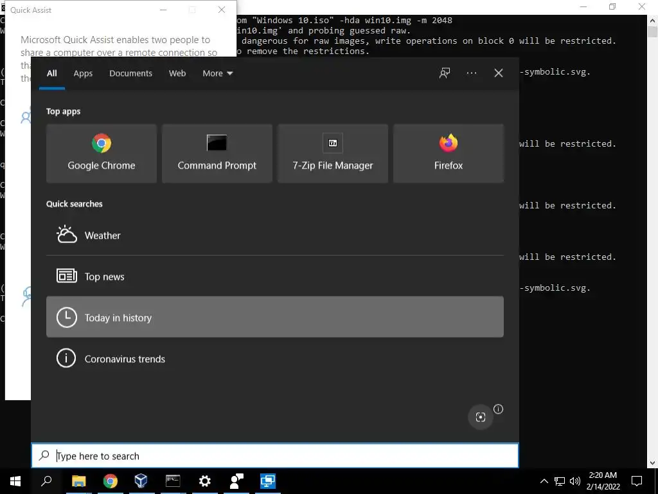Switch to the All search tab
Image resolution: width=658 pixels, height=494 pixels.
tap(51, 73)
